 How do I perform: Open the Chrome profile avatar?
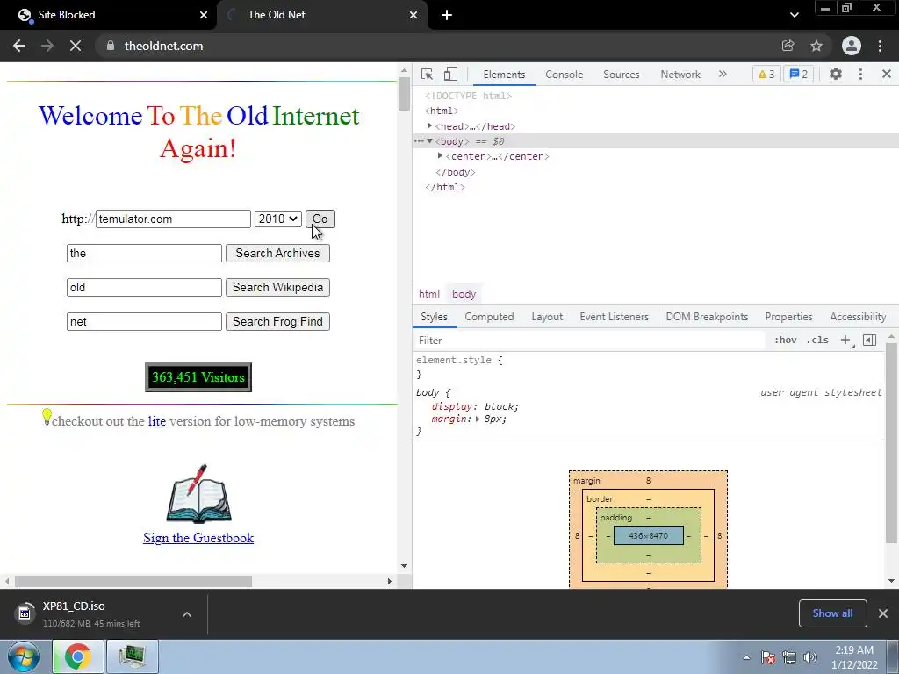(852, 46)
